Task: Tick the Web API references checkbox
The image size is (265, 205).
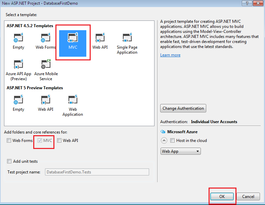Action: point(59,141)
